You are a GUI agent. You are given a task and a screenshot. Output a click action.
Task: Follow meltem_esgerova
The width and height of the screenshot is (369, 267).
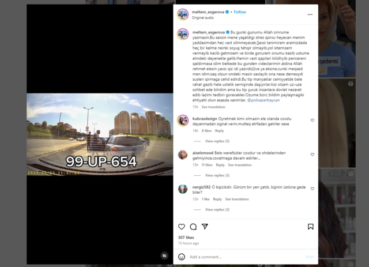pos(240,12)
